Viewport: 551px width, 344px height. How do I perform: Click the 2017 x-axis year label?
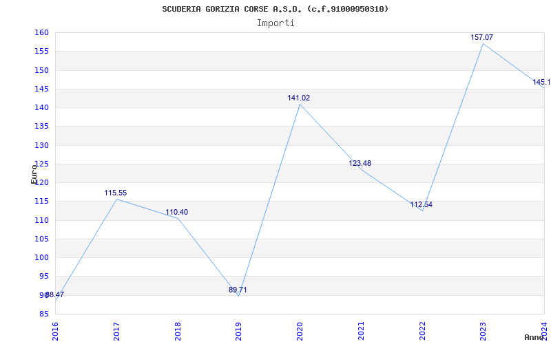(x=116, y=331)
